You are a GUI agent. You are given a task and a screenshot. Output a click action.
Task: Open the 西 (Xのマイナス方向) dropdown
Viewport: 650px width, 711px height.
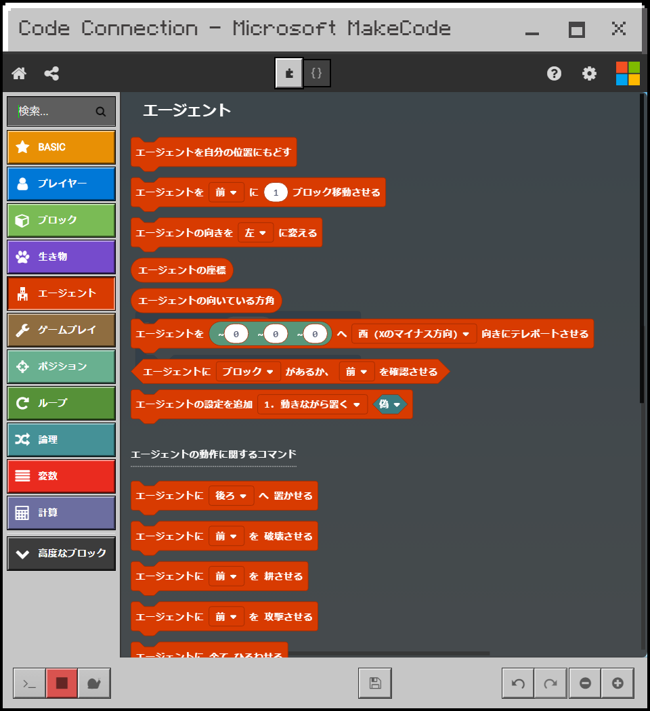tap(414, 334)
